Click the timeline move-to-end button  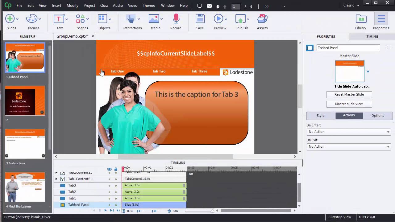coord(112,210)
